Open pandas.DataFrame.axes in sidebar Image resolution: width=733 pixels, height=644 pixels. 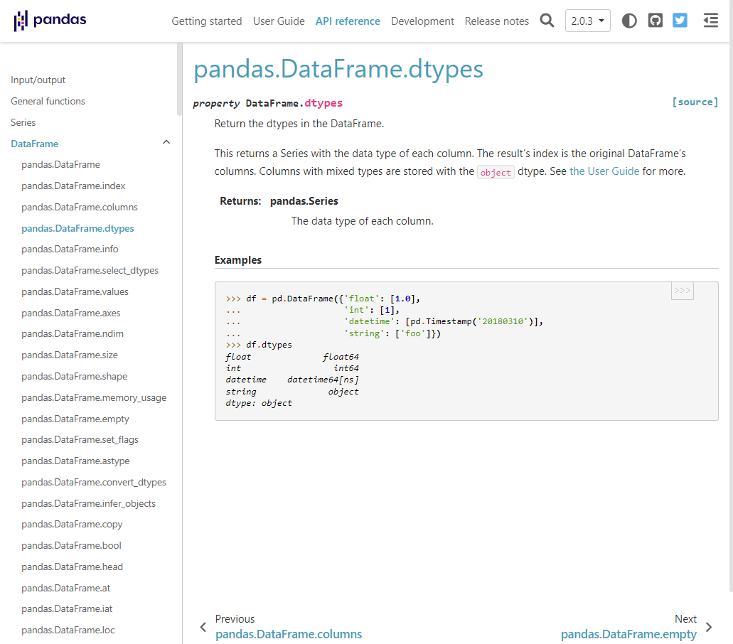coord(71,313)
